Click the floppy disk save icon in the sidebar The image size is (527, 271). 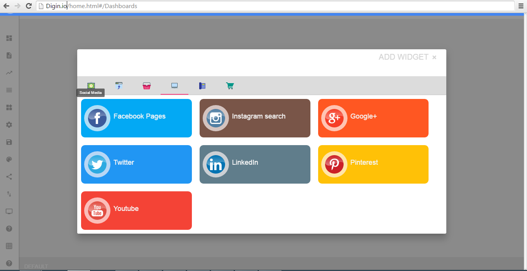tap(9, 142)
